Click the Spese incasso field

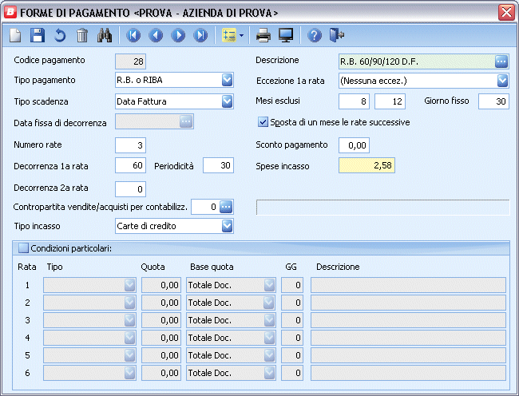(366, 165)
